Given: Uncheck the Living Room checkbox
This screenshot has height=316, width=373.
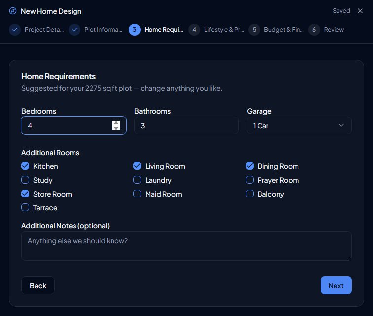Looking at the screenshot, I should tap(137, 166).
